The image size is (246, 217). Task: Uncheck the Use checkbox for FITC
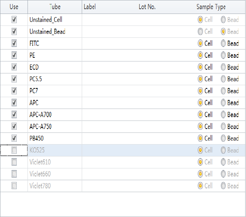[14, 43]
